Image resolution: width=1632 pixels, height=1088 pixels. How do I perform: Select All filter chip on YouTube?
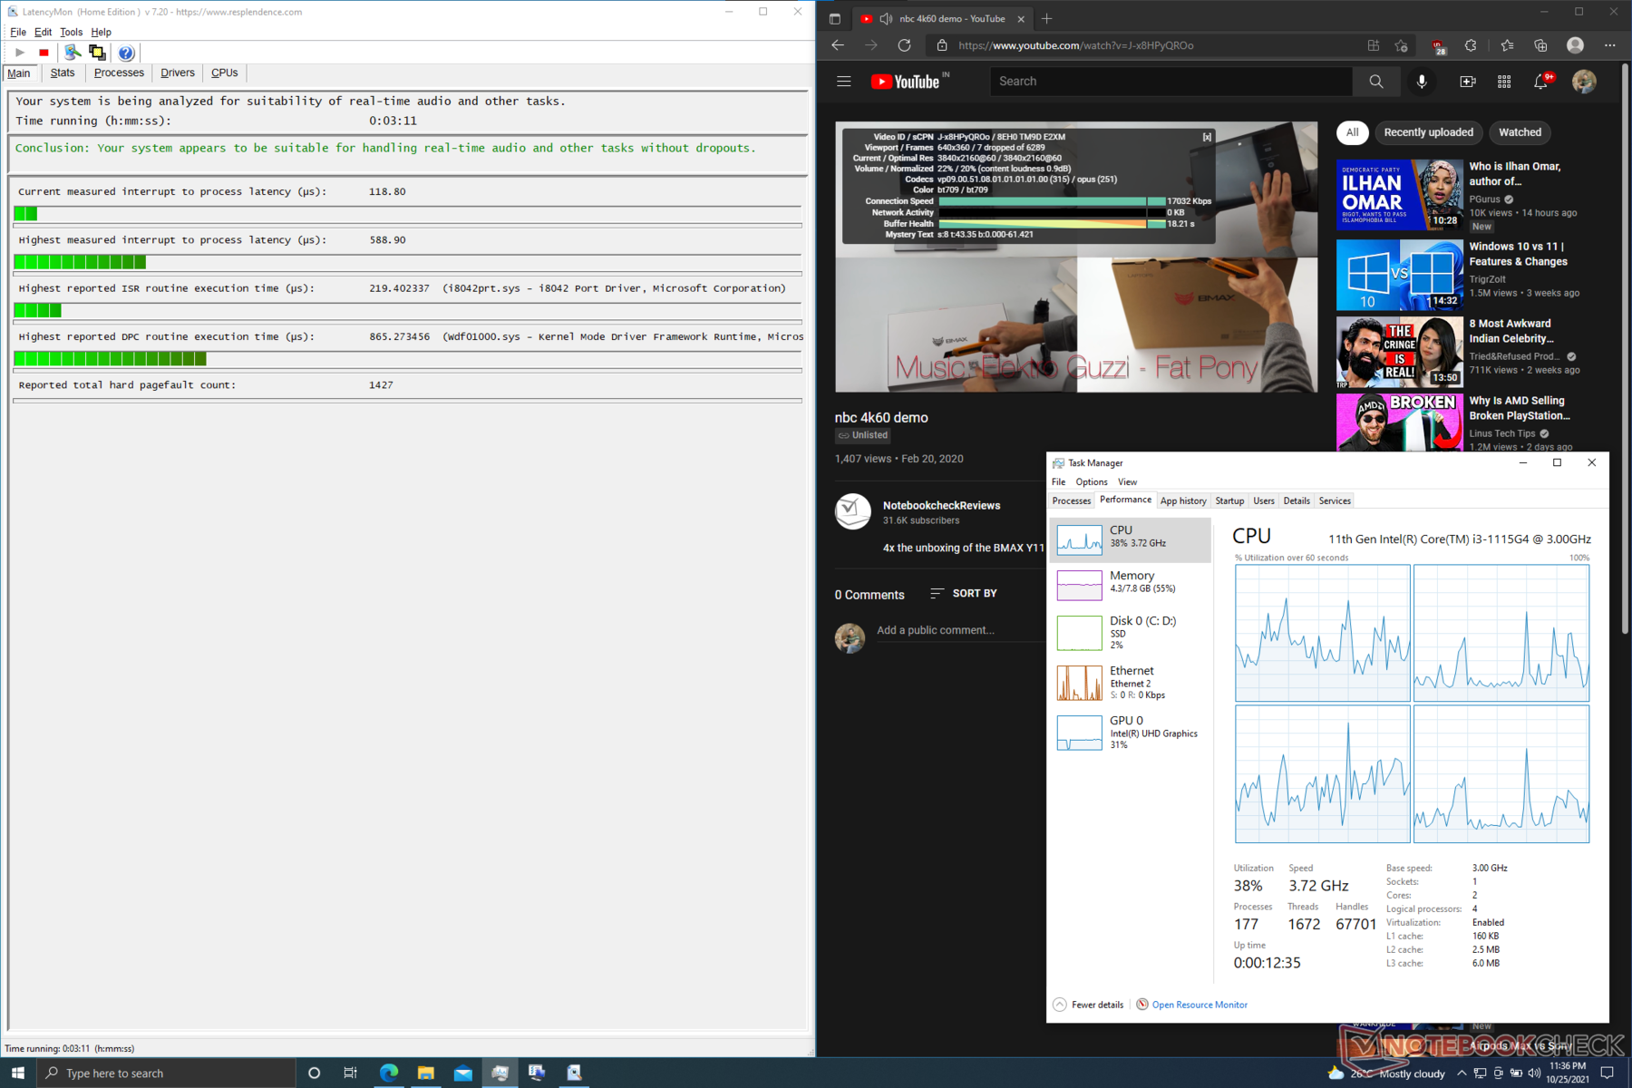coord(1352,132)
